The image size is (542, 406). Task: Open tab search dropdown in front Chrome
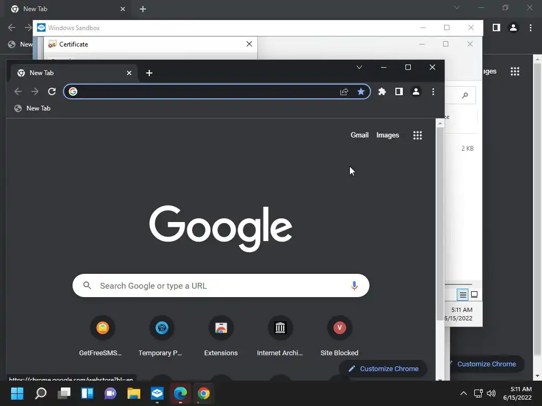tap(359, 67)
